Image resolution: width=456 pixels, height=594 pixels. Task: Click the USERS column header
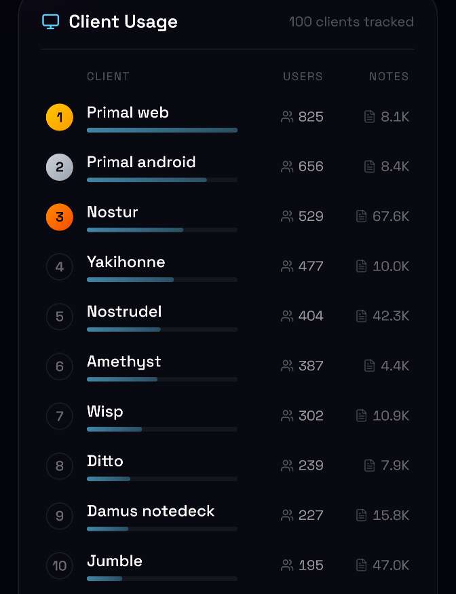coord(303,76)
